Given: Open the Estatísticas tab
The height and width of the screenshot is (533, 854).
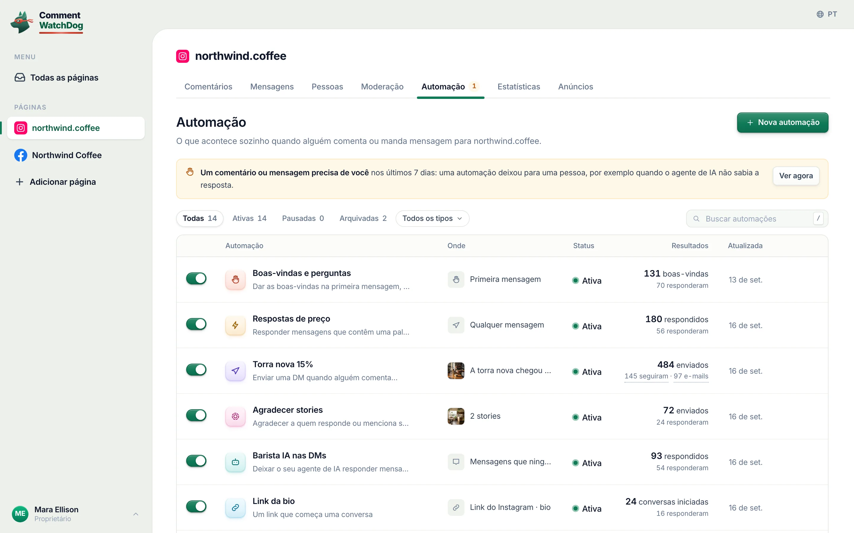Looking at the screenshot, I should point(519,87).
